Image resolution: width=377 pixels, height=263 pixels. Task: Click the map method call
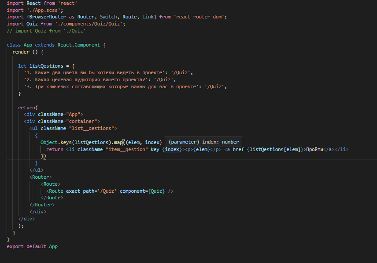[118, 142]
